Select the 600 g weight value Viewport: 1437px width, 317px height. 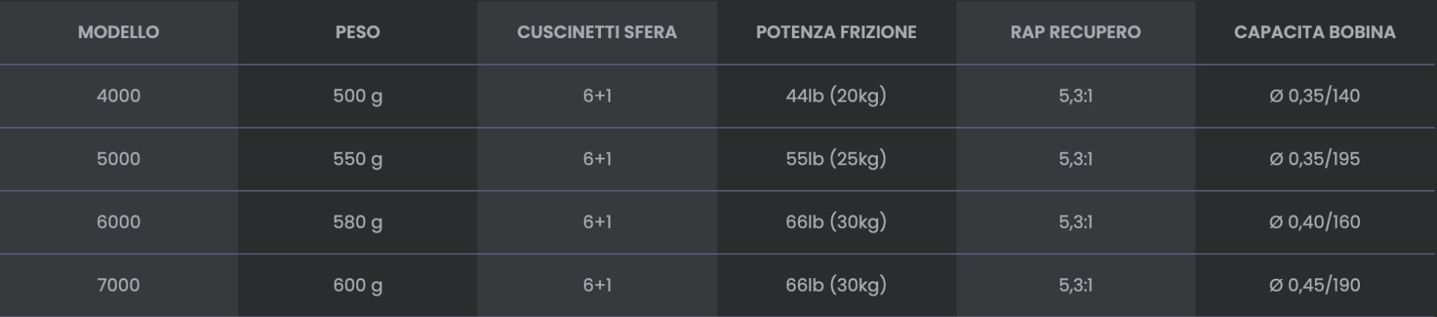[358, 285]
